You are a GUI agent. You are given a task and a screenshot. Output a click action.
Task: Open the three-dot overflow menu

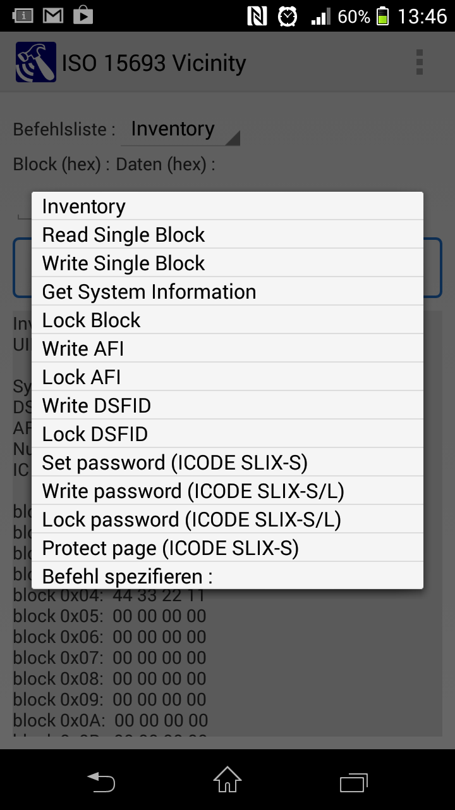(x=419, y=63)
